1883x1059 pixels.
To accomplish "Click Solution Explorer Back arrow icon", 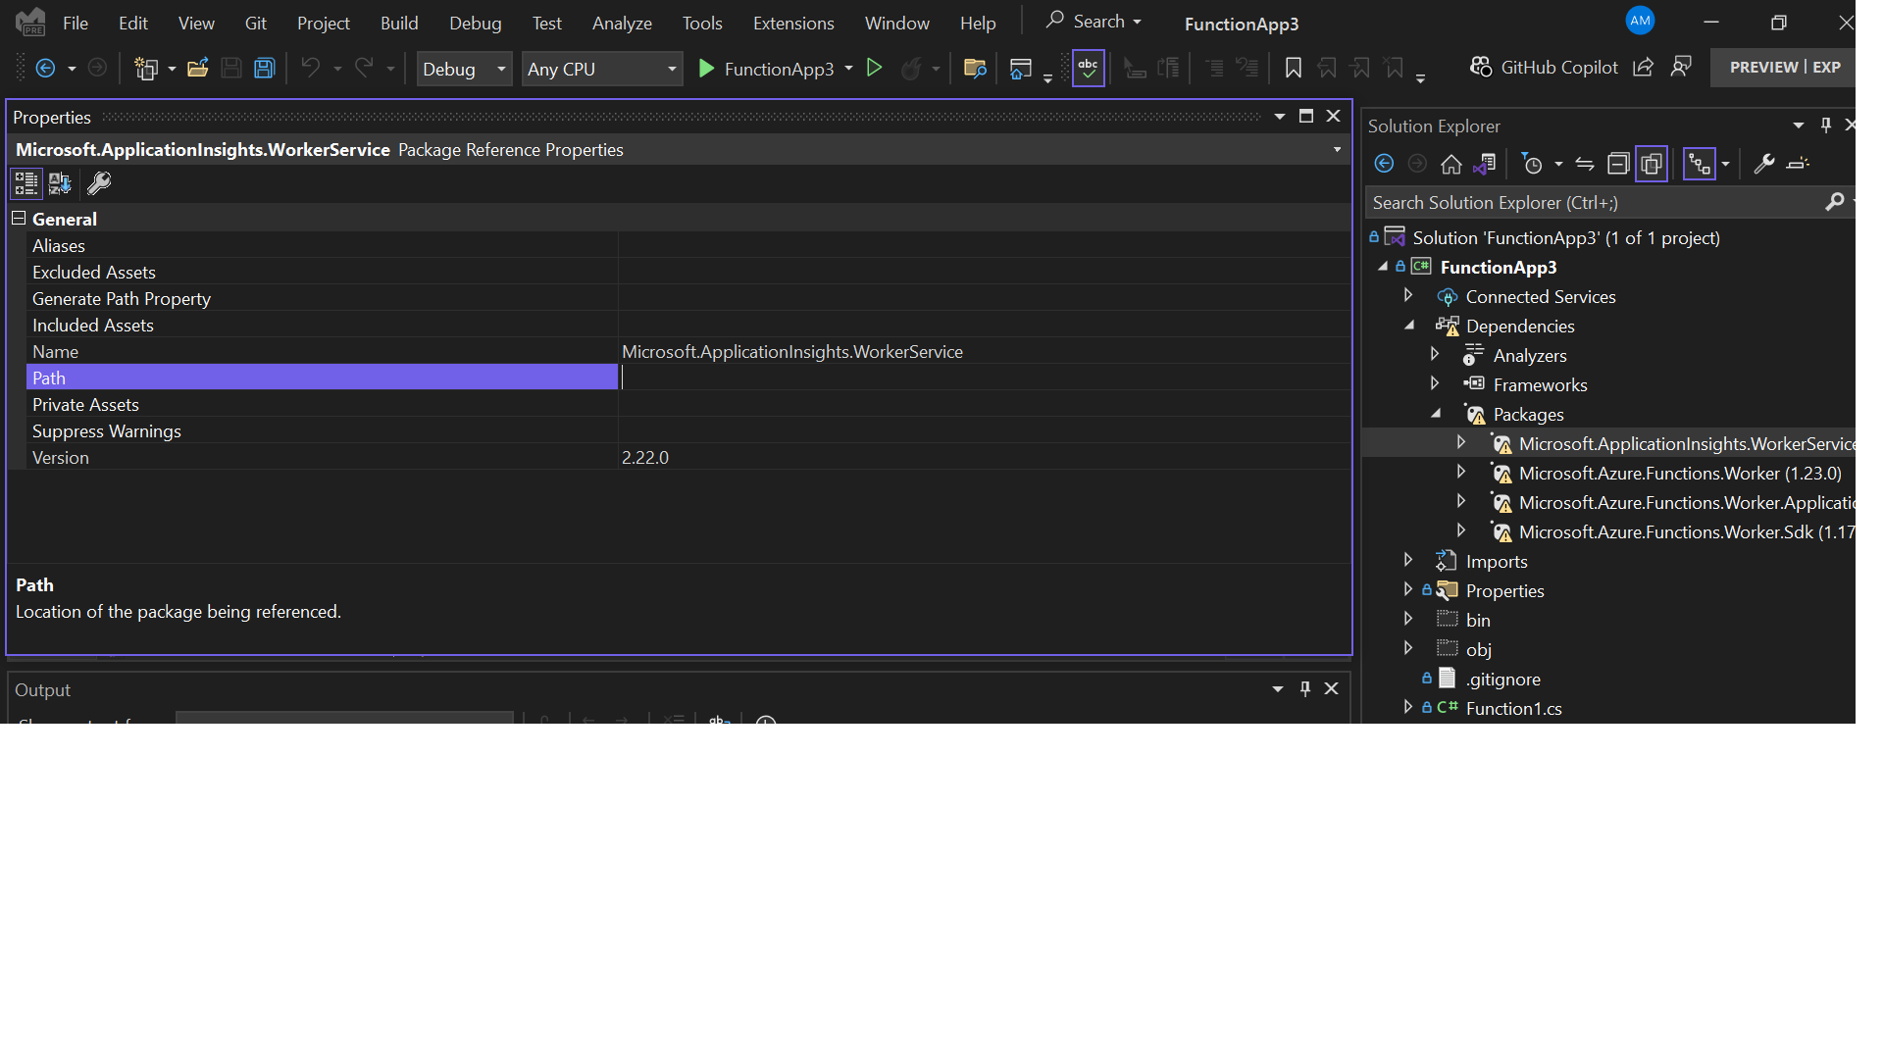I will [1384, 164].
